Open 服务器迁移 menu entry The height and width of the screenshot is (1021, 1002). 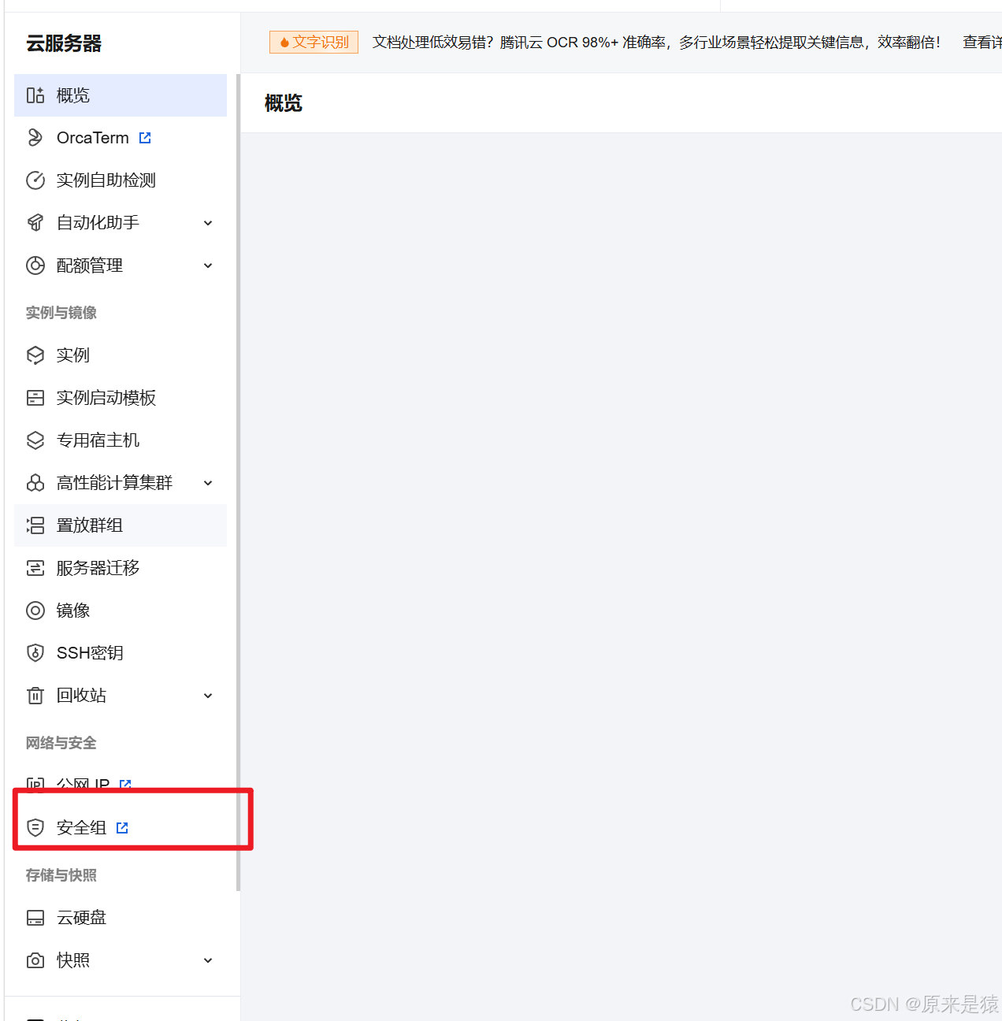click(121, 568)
